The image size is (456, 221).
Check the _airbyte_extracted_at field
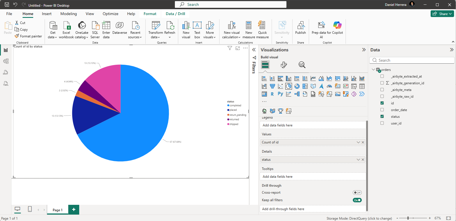click(382, 76)
